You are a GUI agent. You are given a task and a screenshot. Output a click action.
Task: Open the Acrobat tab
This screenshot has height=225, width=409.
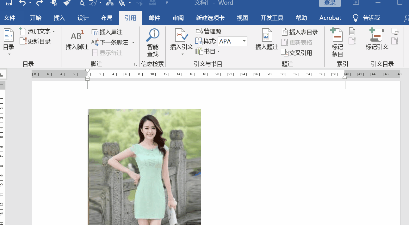(330, 18)
